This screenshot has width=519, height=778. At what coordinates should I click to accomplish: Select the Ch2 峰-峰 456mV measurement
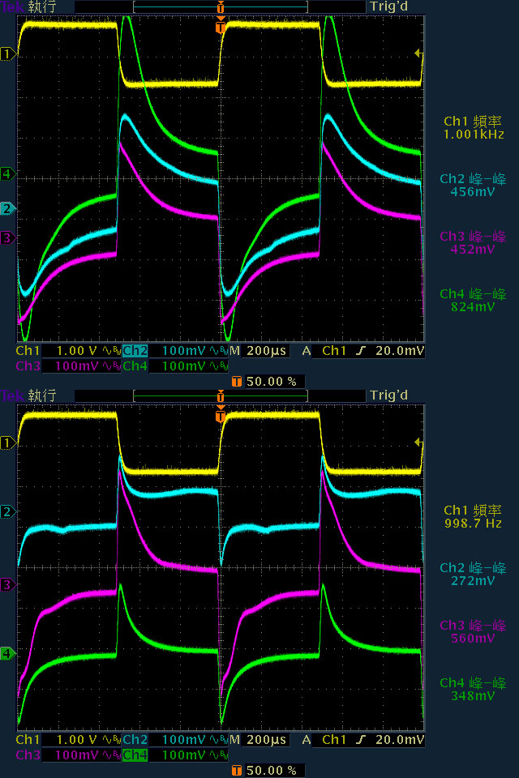[474, 185]
